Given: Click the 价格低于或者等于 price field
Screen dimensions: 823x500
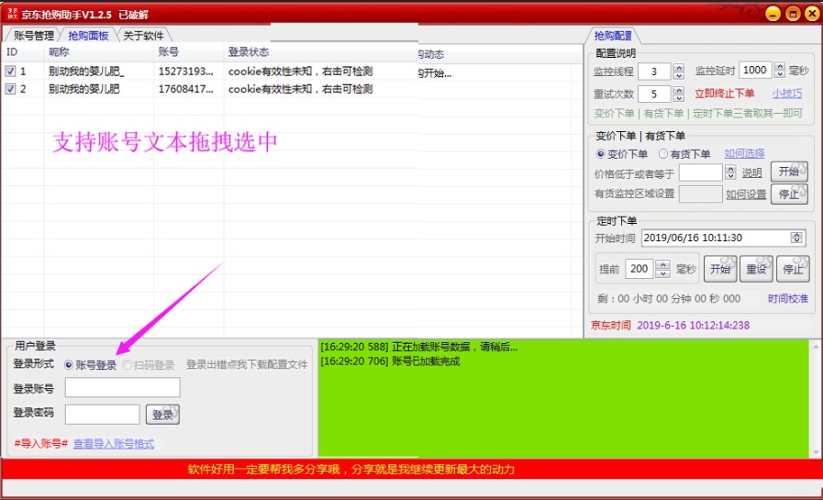Looking at the screenshot, I should click(x=701, y=172).
